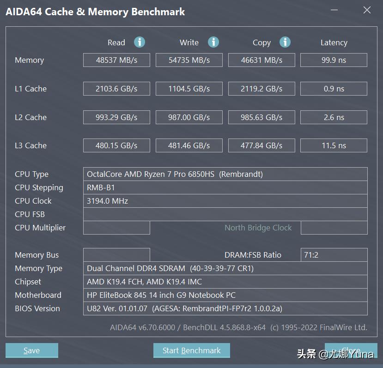Click the L2 Cache row label
The width and height of the screenshot is (383, 368).
point(30,117)
